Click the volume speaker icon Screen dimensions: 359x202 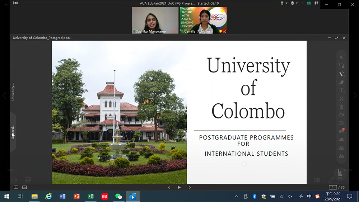pos(14,180)
